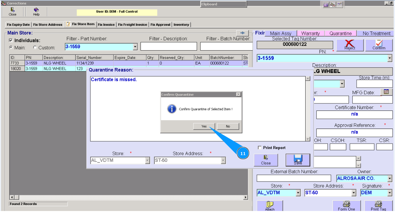This screenshot has height=212, width=395.
Task: Select the Quarantine button
Action: click(x=341, y=33)
